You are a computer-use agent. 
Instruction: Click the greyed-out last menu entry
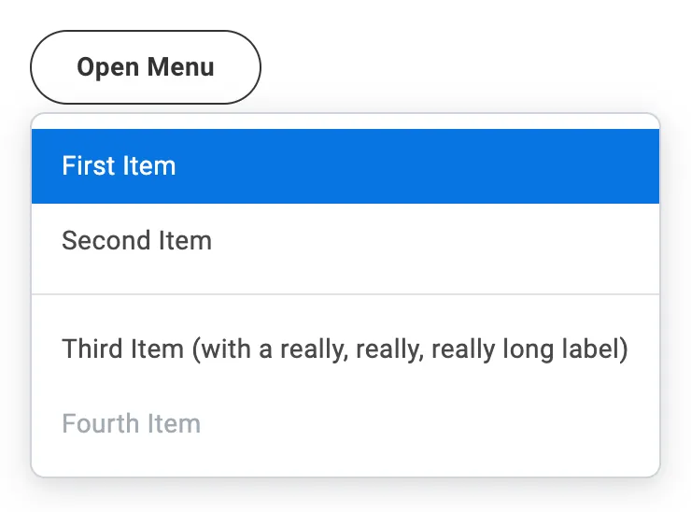coord(345,423)
